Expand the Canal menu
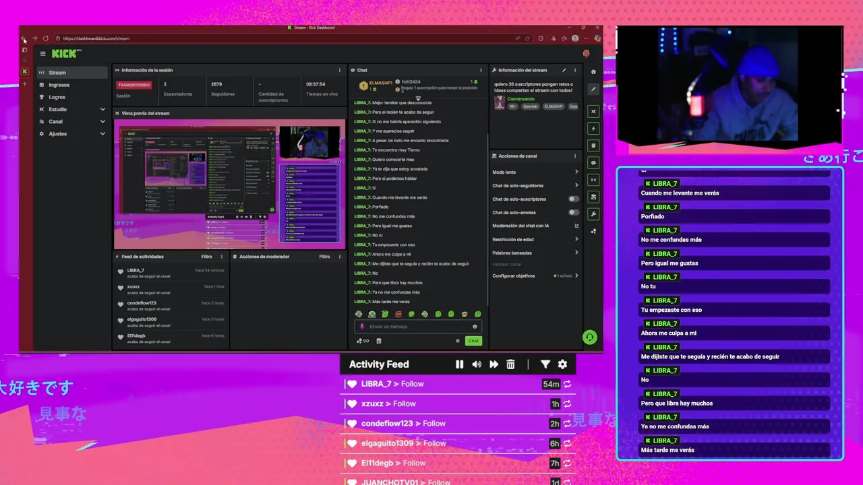 [x=72, y=121]
